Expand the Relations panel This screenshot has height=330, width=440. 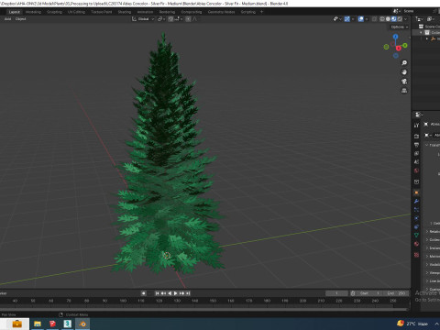tap(427, 232)
